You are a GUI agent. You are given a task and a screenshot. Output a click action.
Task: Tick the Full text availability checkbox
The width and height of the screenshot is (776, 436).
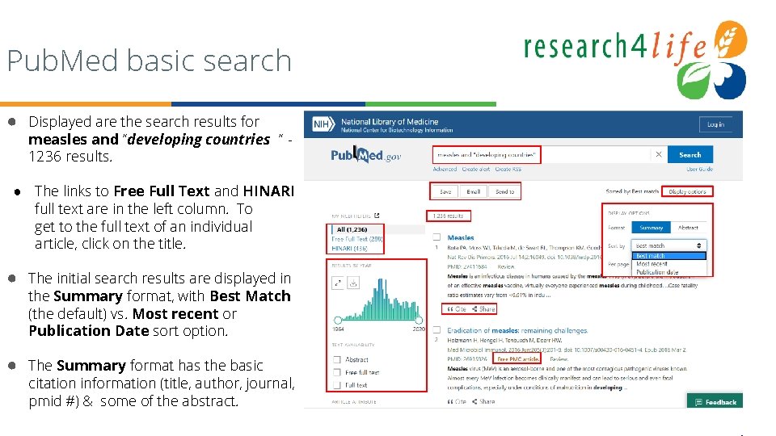coord(337,384)
